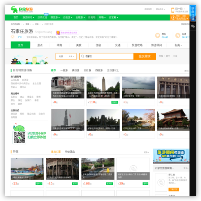Click the magnifier icon in search box
The height and width of the screenshot is (201, 201).
point(82,56)
